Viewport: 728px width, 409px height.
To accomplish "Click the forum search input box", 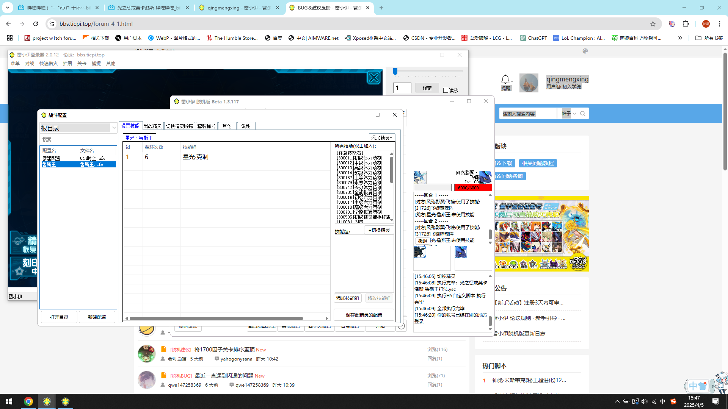I will point(529,114).
